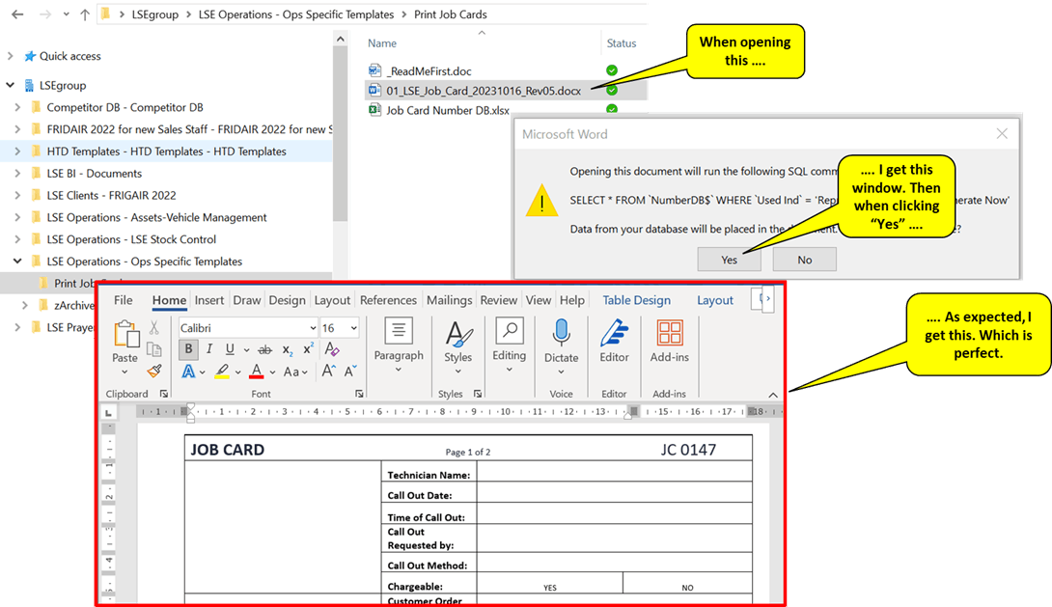Open the font size 16 dropdown

coord(353,328)
